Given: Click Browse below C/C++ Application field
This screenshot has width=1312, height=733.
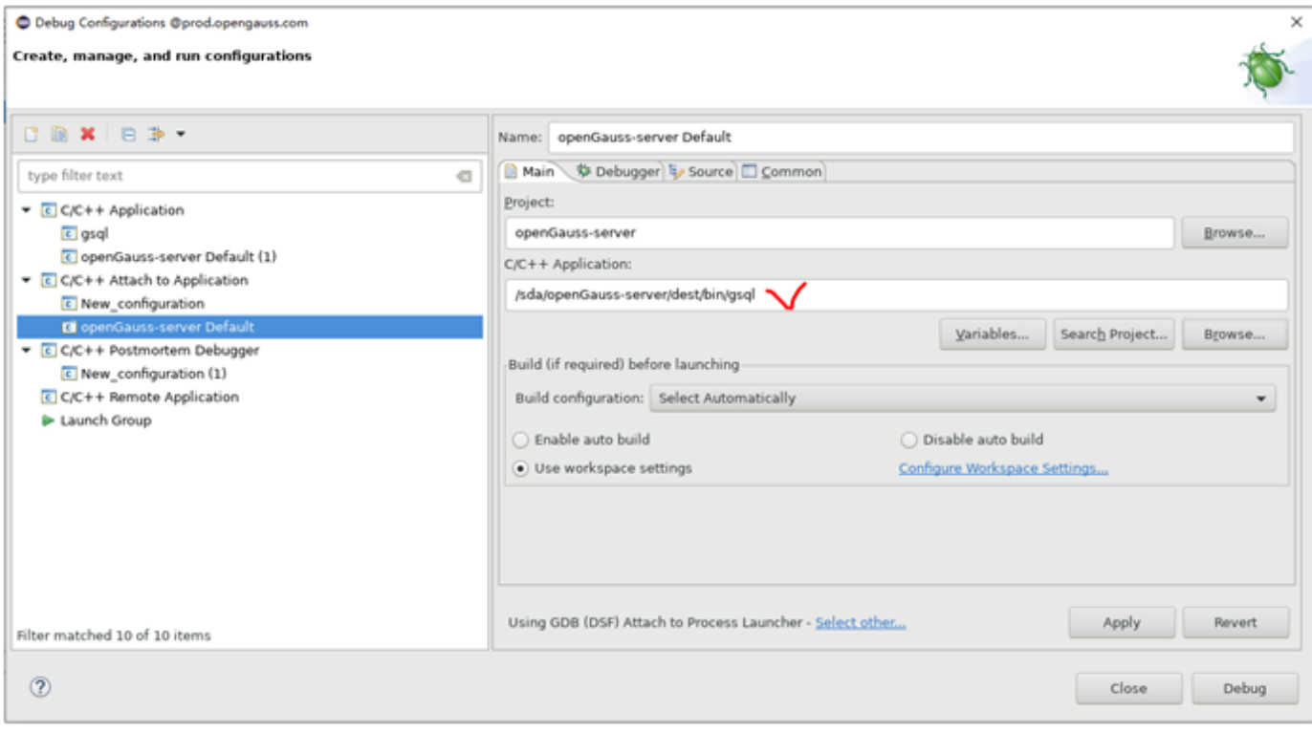Looking at the screenshot, I should tap(1235, 334).
